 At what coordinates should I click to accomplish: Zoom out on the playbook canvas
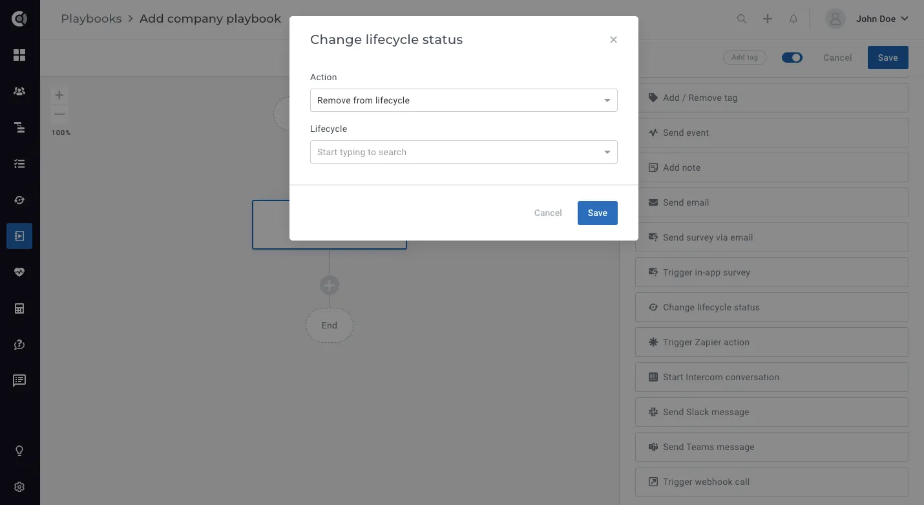[59, 114]
